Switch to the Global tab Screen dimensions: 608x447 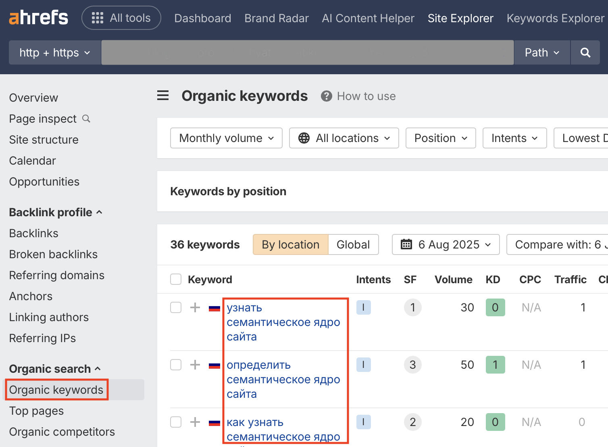tap(353, 244)
